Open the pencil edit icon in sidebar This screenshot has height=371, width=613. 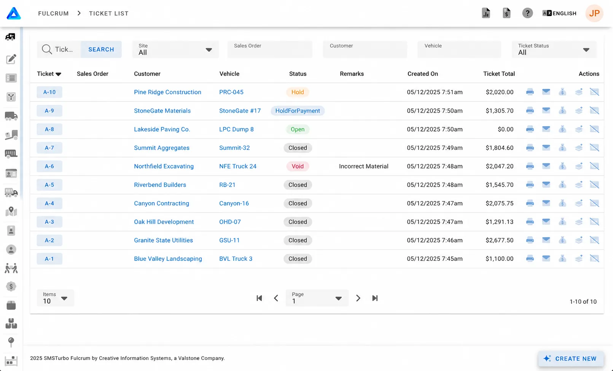11,59
